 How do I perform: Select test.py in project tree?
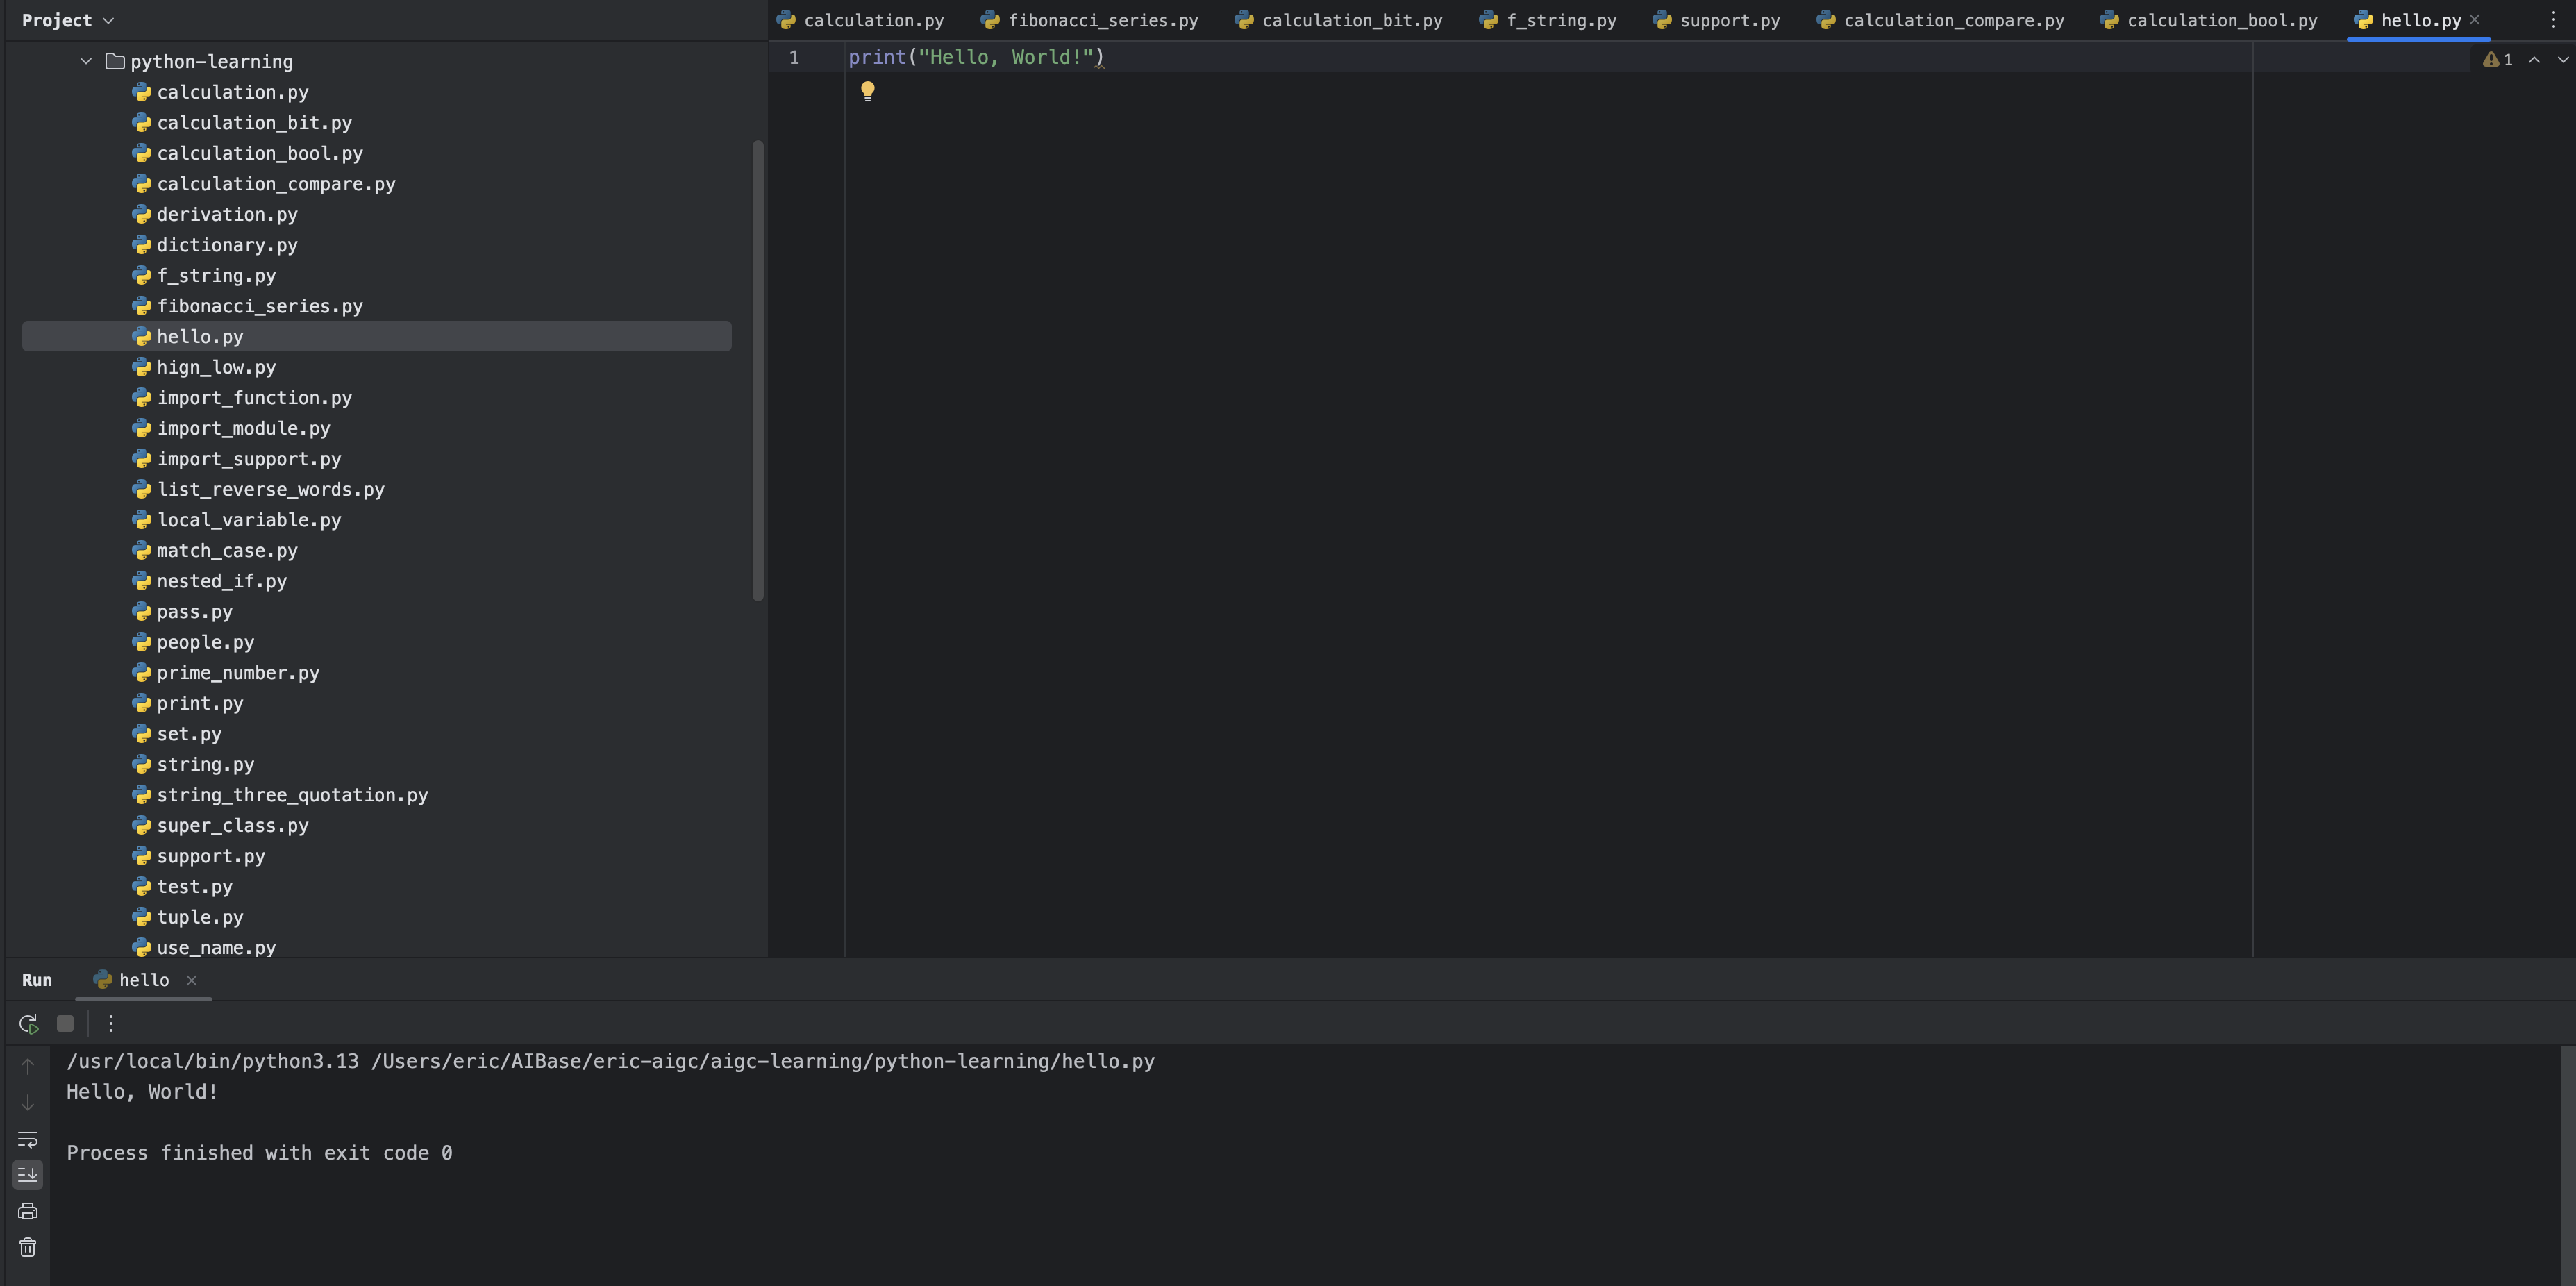(x=182, y=887)
